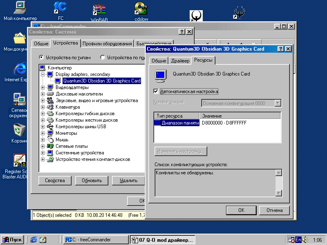Expand Контроллеры жестких дисков node
The width and height of the screenshot is (327, 245).
(x=43, y=120)
